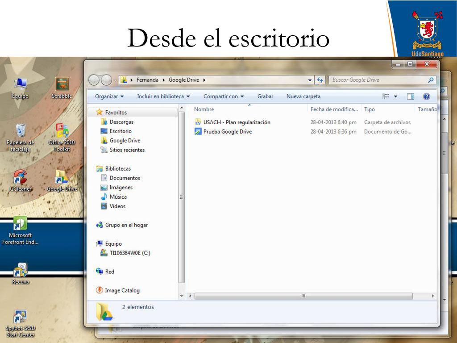The width and height of the screenshot is (457, 343).
Task: Select the Carpeta de archivos type cell
Action: tap(387, 122)
